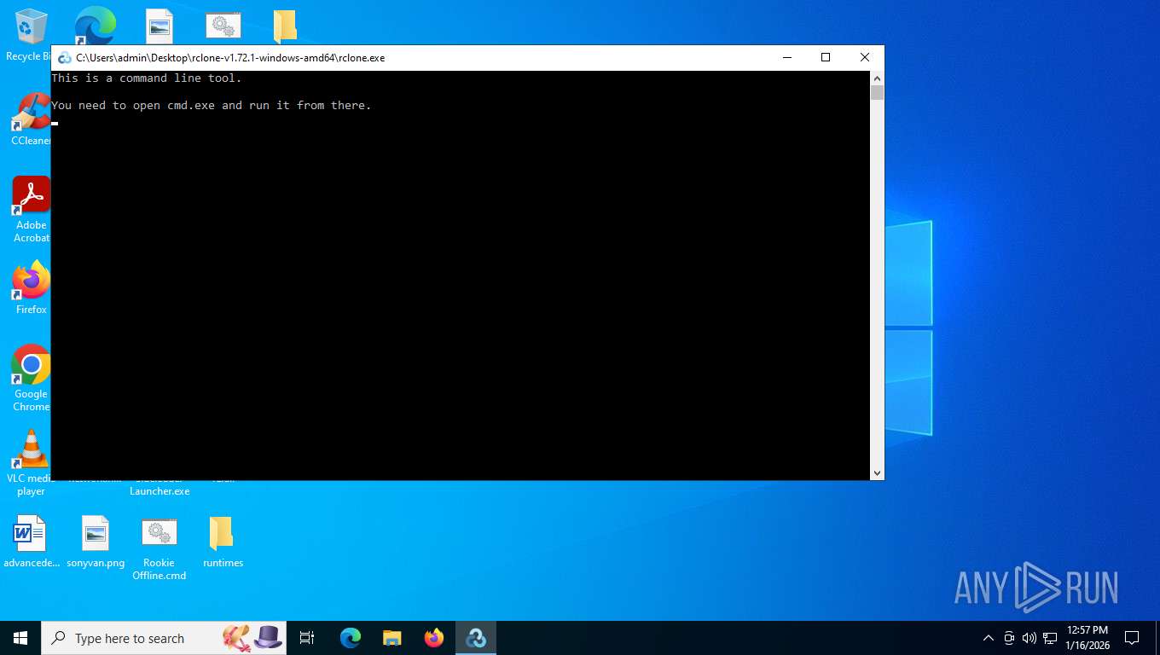Show hidden system tray icons

(x=989, y=638)
